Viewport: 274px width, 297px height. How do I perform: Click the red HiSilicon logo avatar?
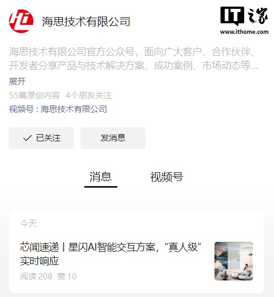tap(22, 21)
